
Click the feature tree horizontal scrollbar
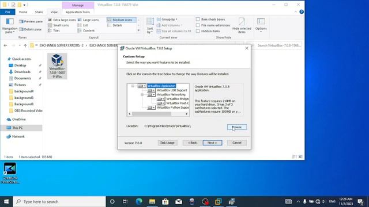(152, 114)
